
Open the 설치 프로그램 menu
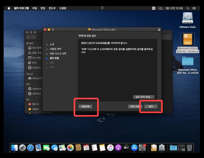pos(21,8)
